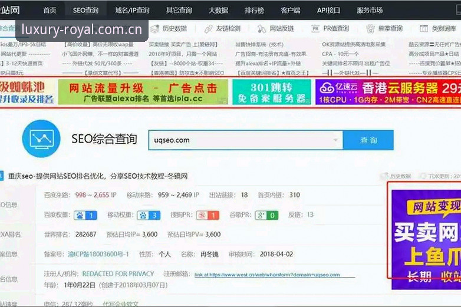This screenshot has width=461, height=307.
Task: Open the 熊掌查询 icon
Action: pos(370,29)
